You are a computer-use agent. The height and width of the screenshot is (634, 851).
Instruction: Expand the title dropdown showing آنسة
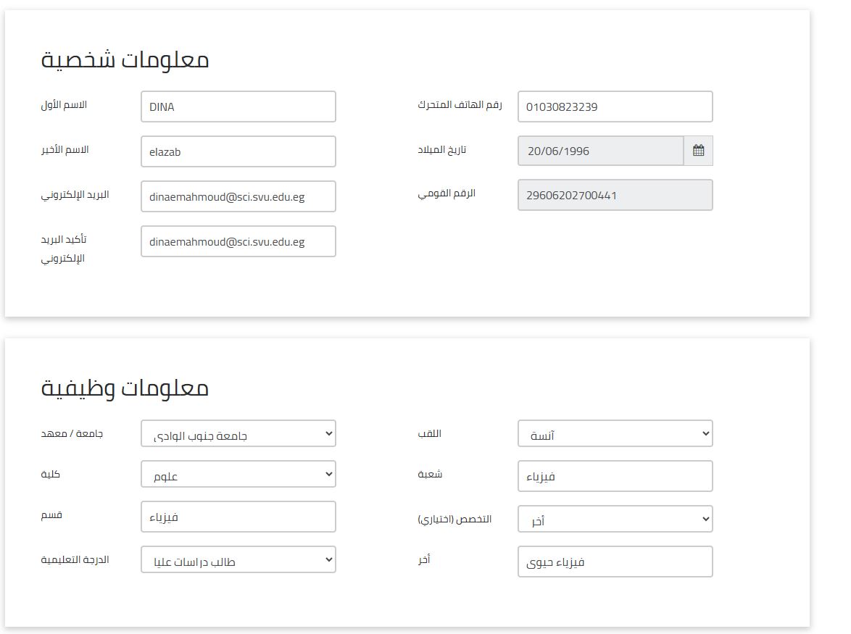click(615, 434)
